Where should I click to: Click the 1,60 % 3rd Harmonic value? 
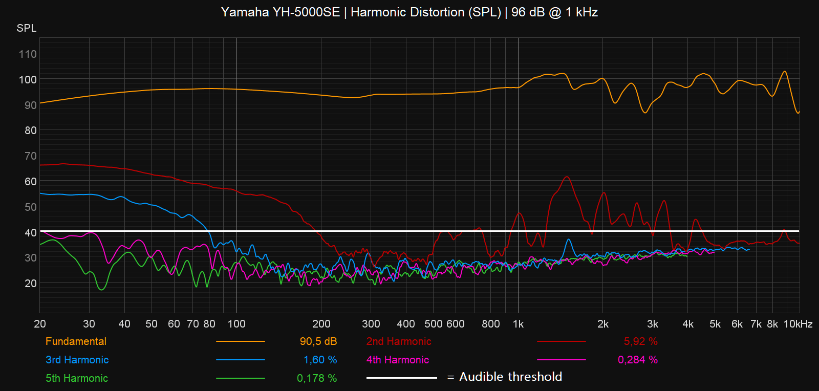(320, 360)
